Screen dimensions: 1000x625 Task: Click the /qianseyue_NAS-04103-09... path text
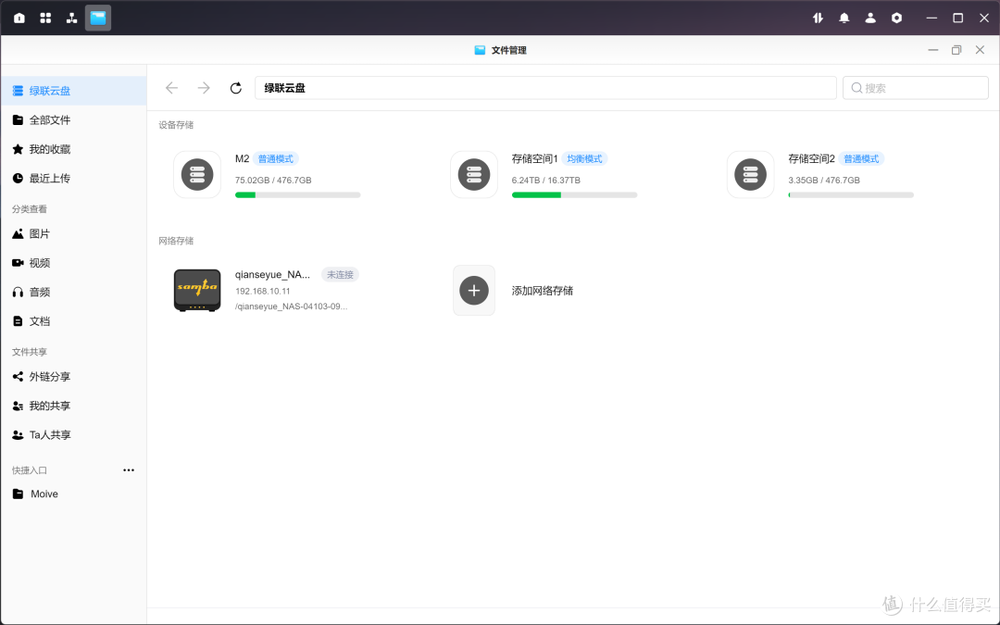coord(292,306)
